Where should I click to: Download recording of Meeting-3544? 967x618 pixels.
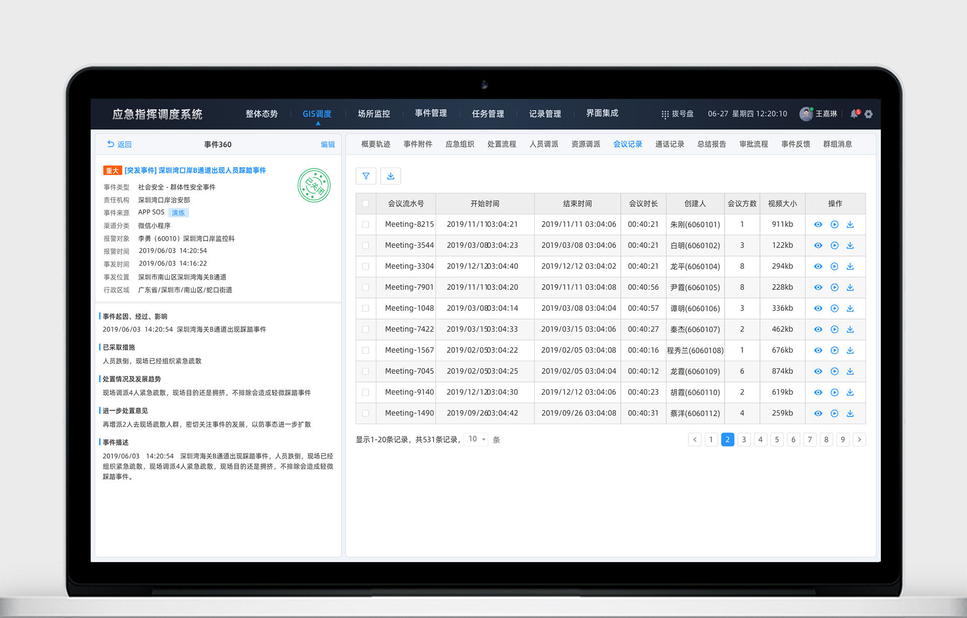(x=850, y=246)
